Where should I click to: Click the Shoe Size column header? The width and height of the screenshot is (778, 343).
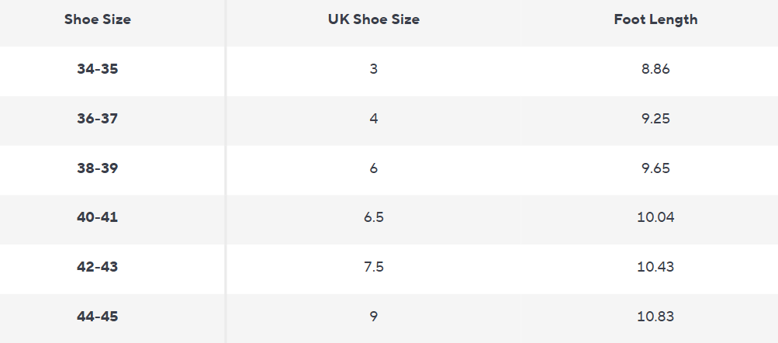coord(98,19)
